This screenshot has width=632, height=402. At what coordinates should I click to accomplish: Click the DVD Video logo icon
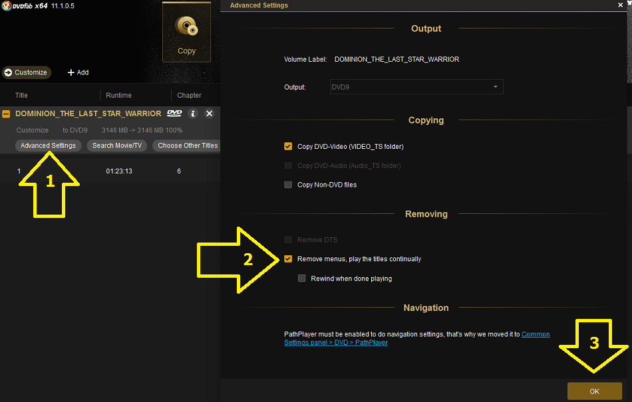pyautogui.click(x=174, y=114)
